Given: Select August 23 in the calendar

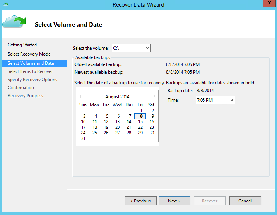Looking at the screenshot, I should pyautogui.click(x=152, y=127).
